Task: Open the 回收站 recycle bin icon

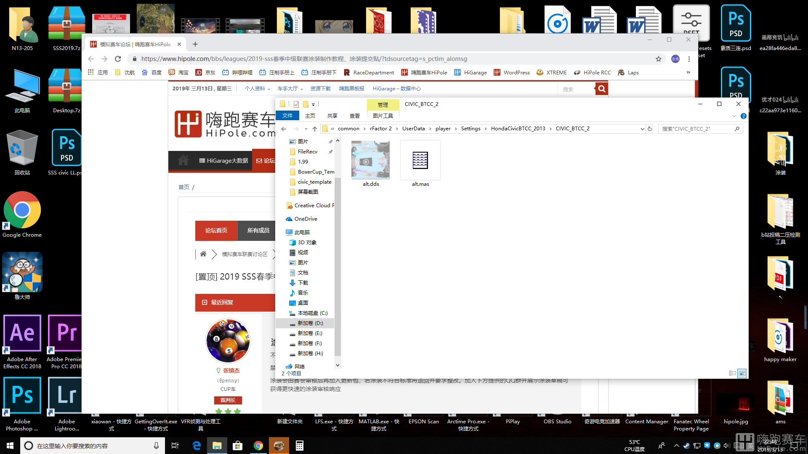Action: [x=22, y=153]
